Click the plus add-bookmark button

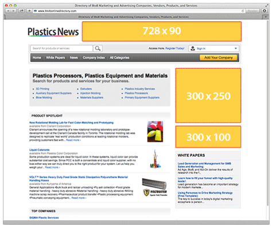coord(29,11)
